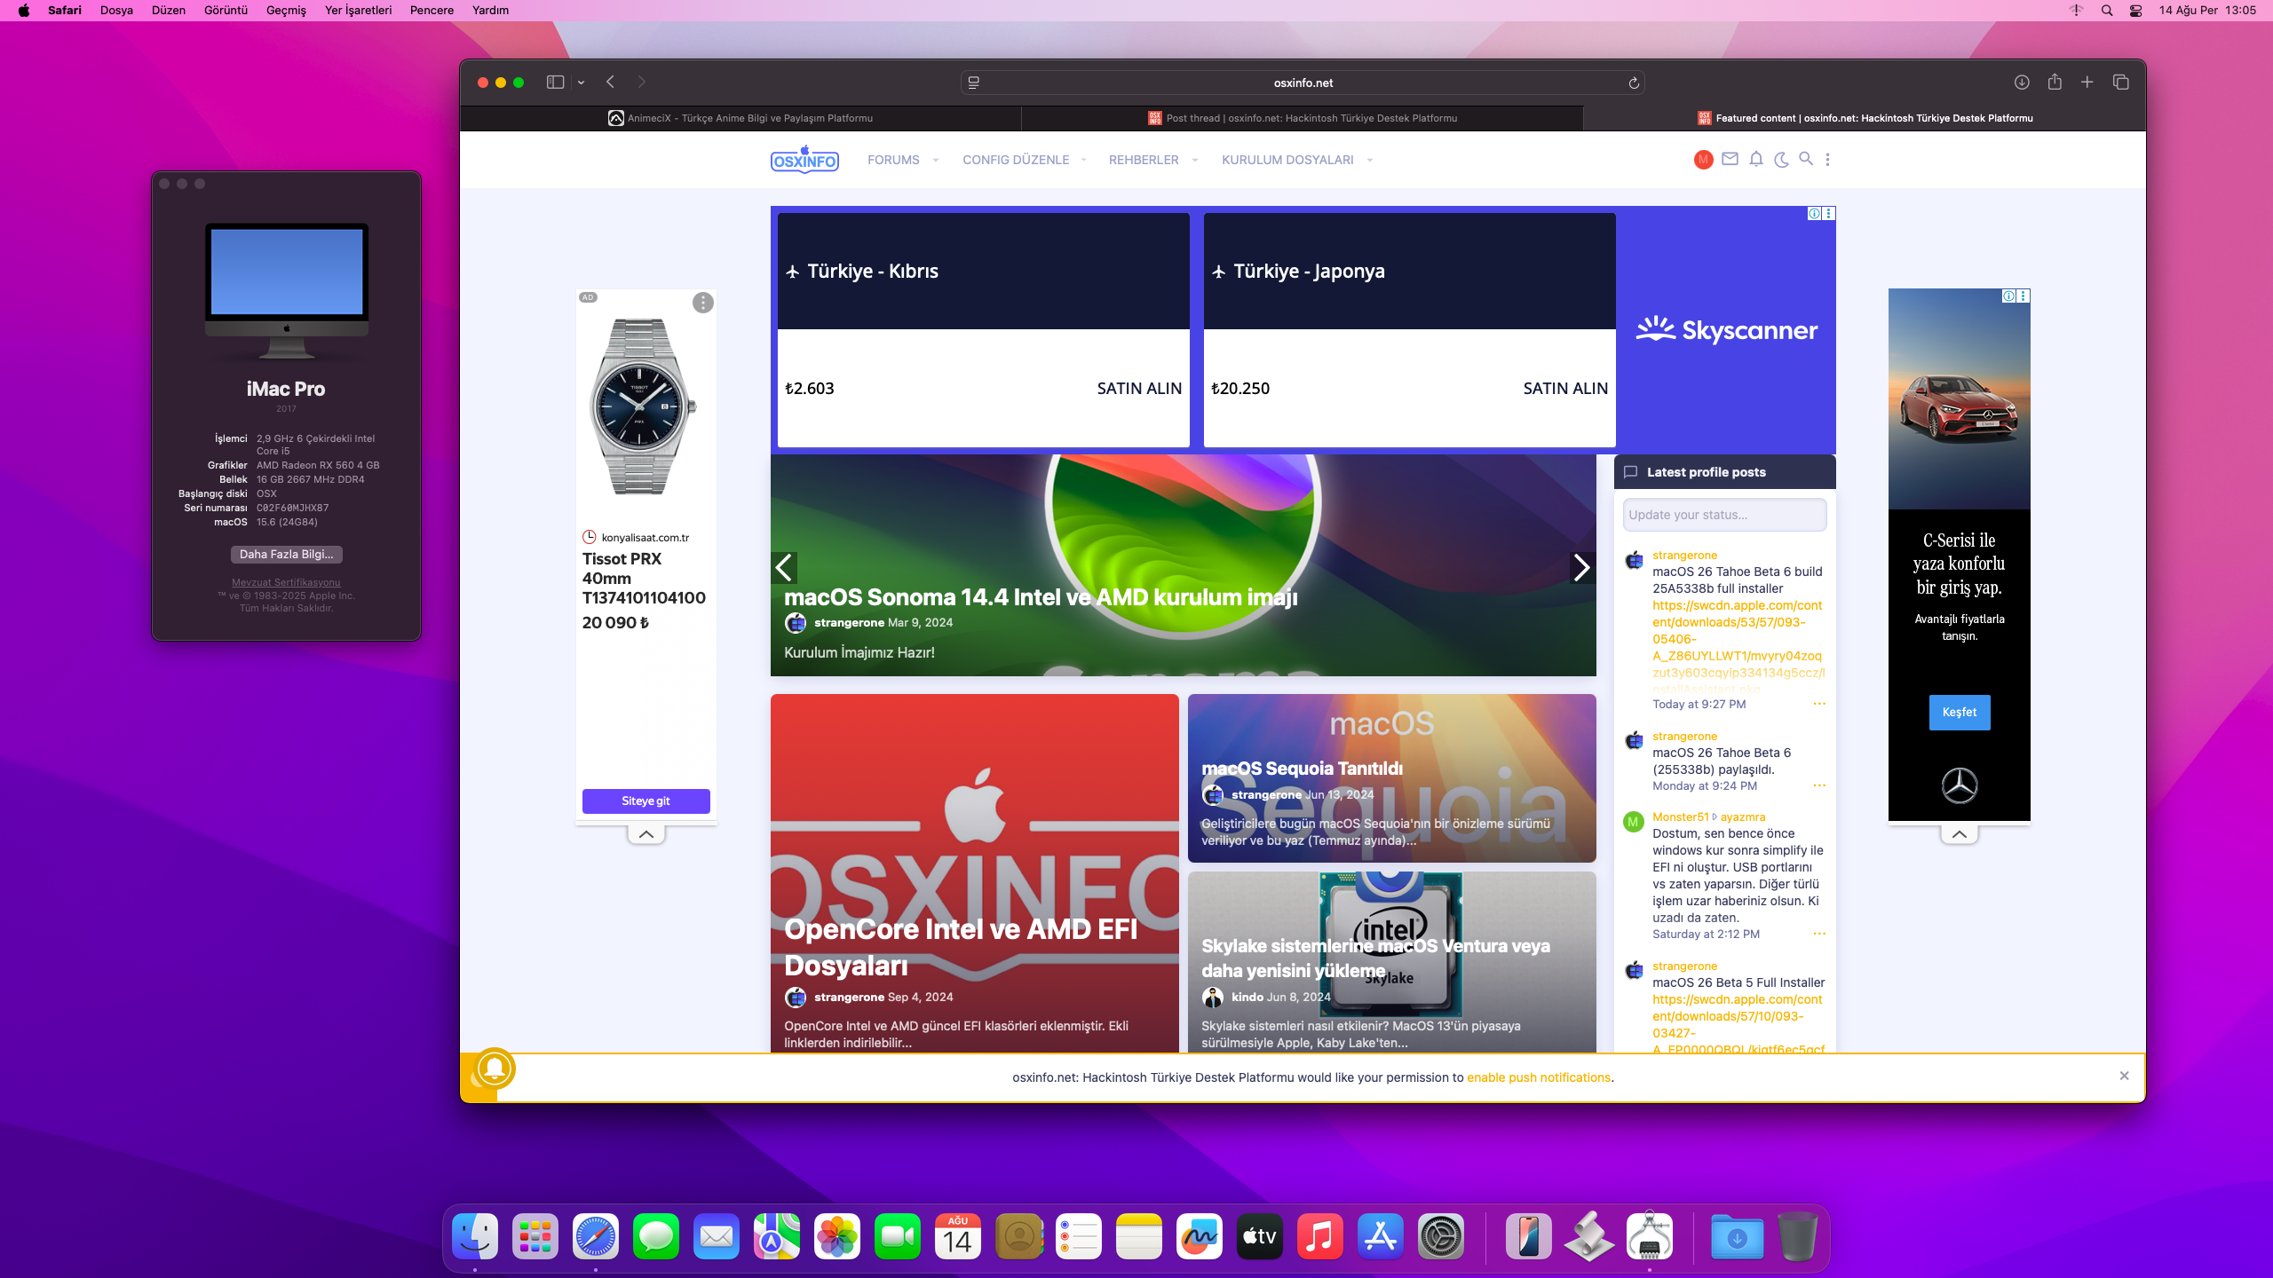Image resolution: width=2273 pixels, height=1278 pixels.
Task: Toggle the Safari sidebar button
Action: pyautogui.click(x=555, y=83)
